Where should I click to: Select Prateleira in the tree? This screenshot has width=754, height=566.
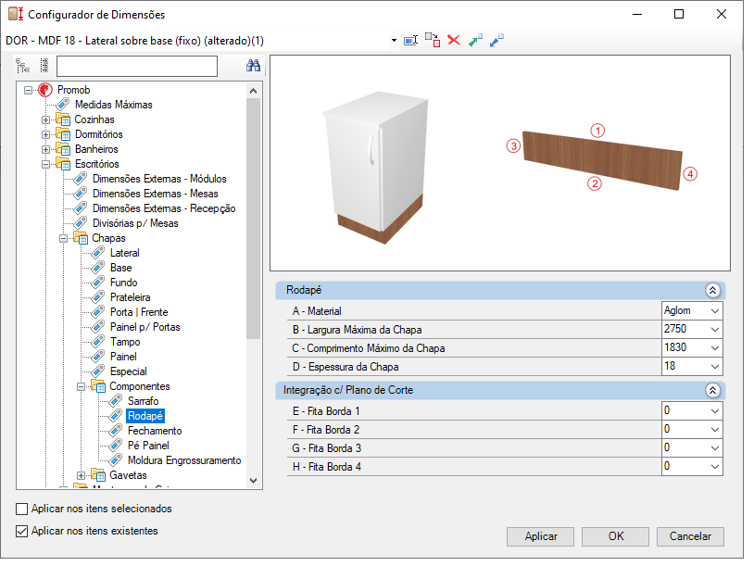(x=131, y=297)
